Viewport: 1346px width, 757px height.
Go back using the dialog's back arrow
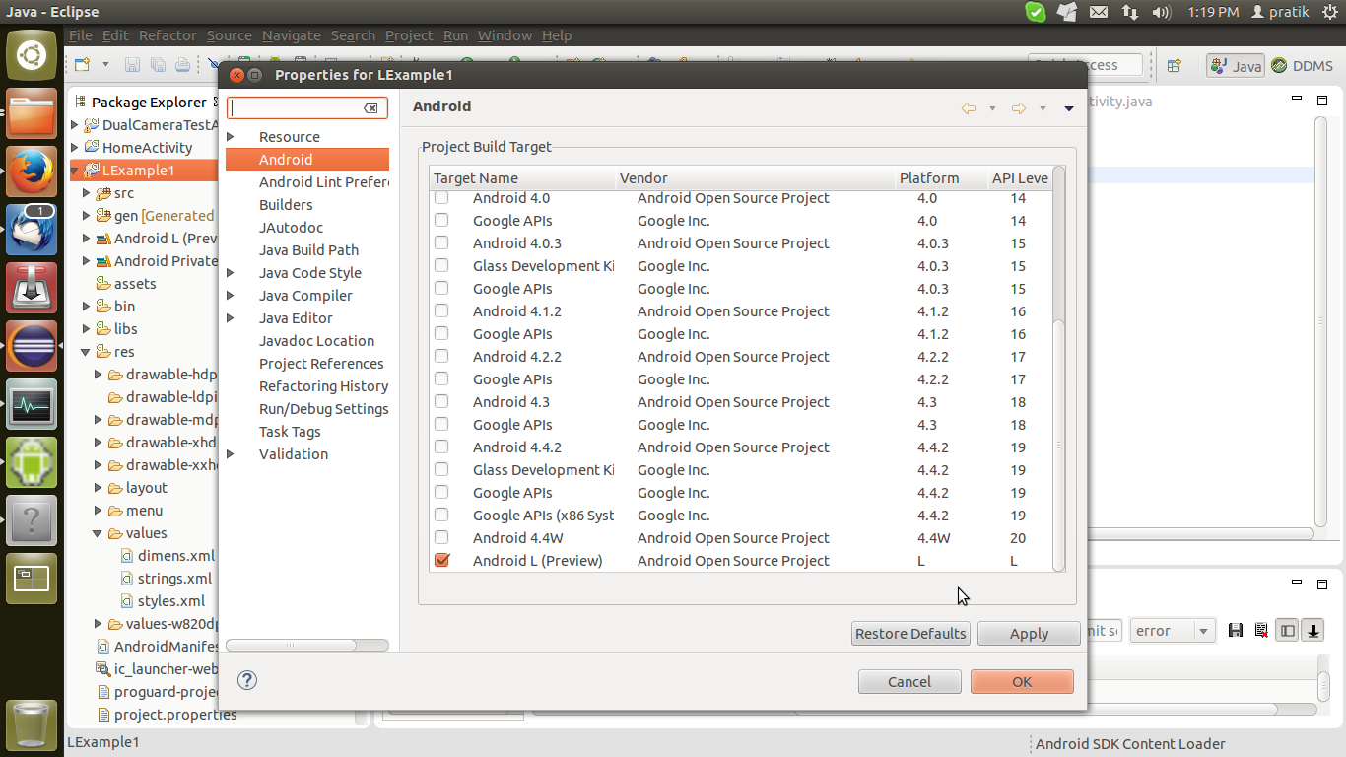(969, 108)
